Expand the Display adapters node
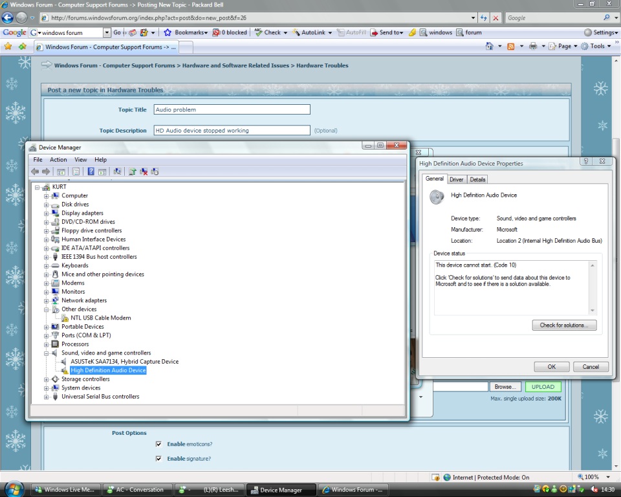 [47, 214]
